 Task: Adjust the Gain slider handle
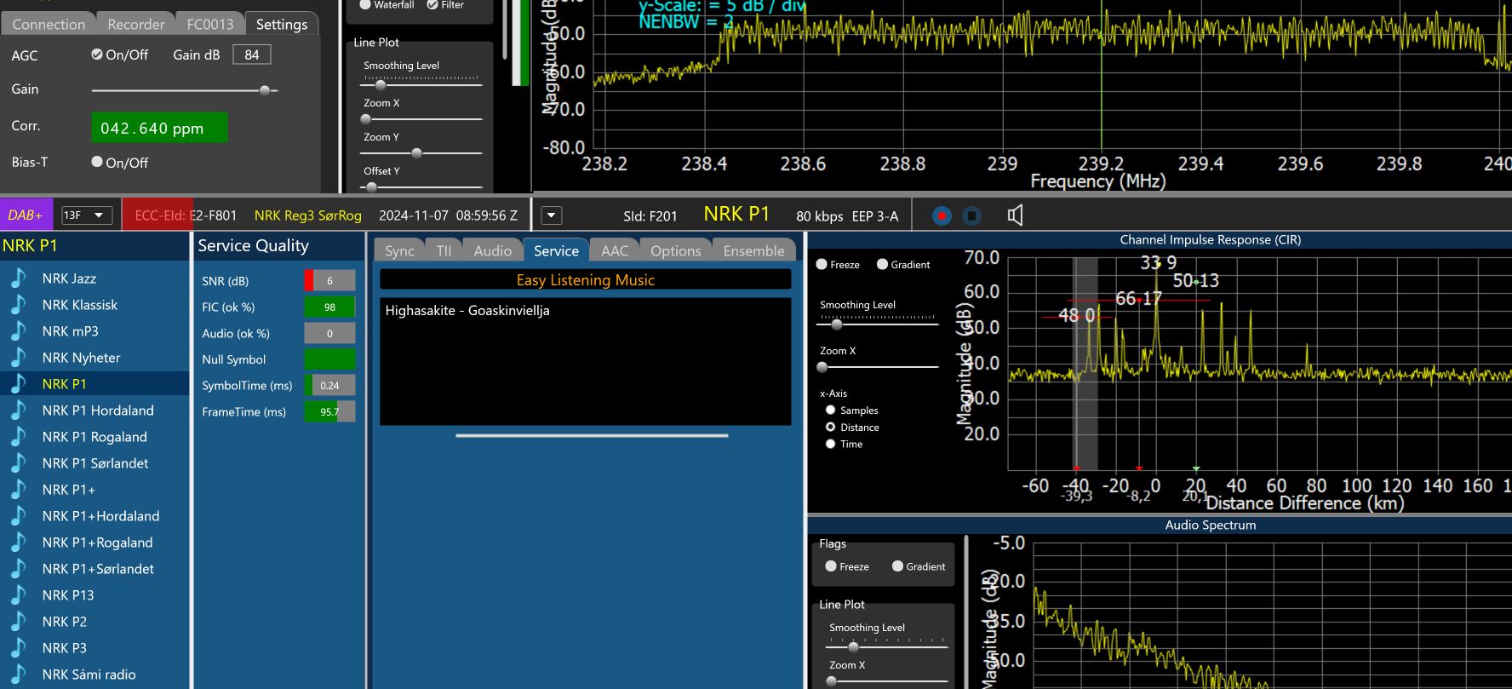(265, 90)
